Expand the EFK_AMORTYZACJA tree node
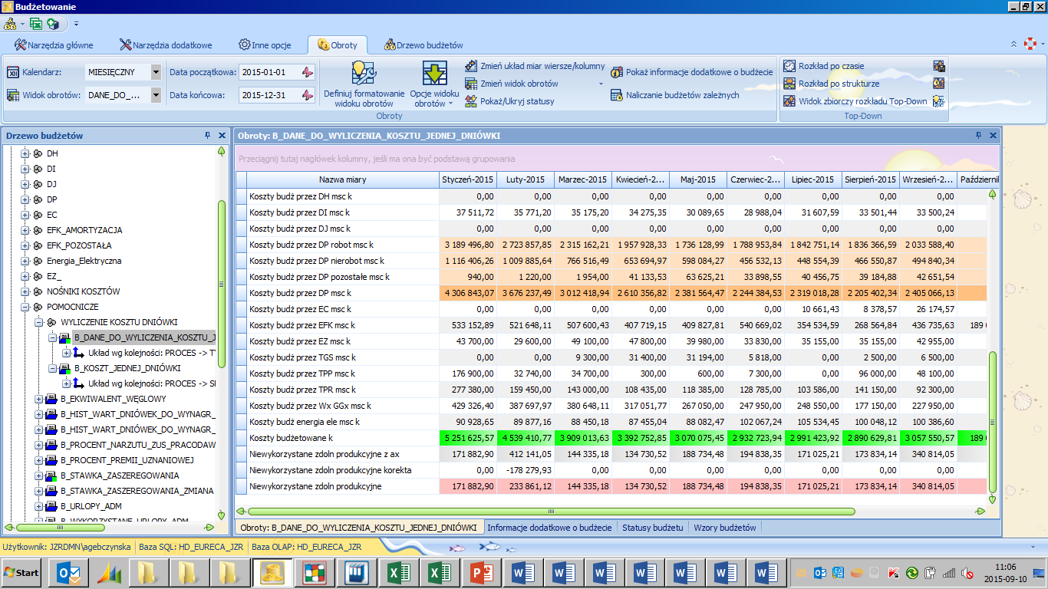The image size is (1048, 589). (x=25, y=230)
